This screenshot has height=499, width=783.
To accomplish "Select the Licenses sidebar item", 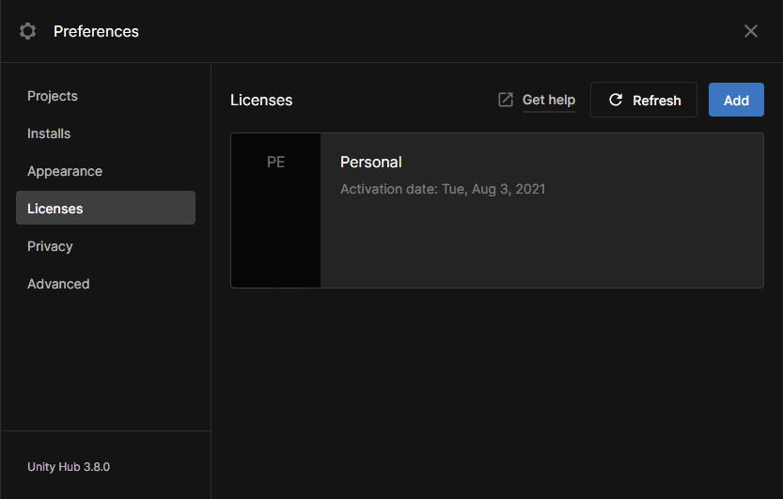I will click(x=105, y=208).
